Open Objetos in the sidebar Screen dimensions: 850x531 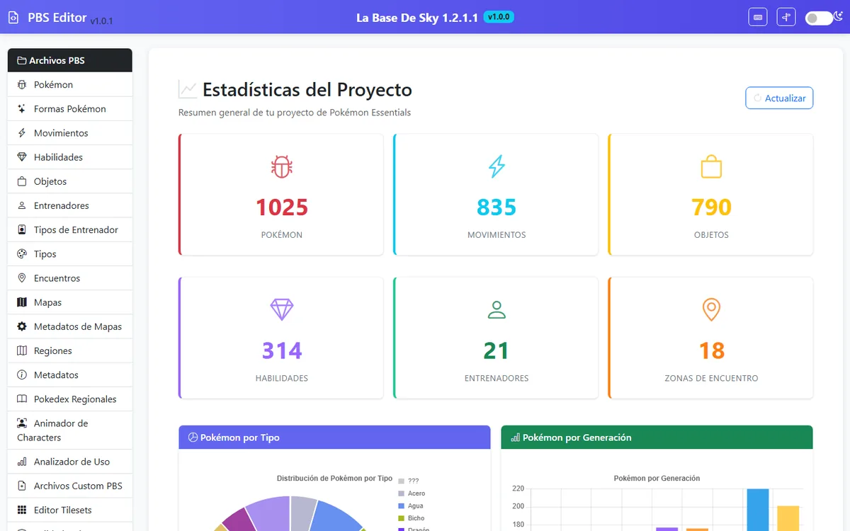click(69, 181)
